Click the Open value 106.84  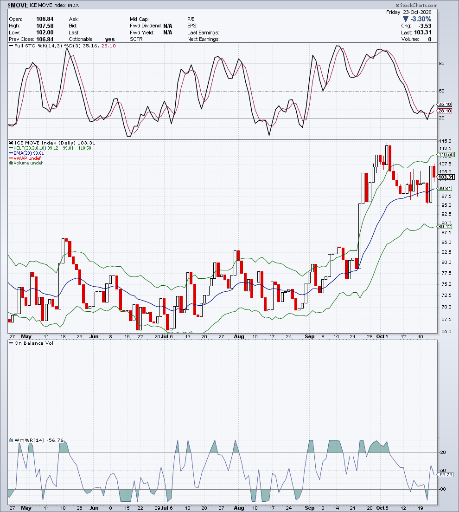pos(45,19)
